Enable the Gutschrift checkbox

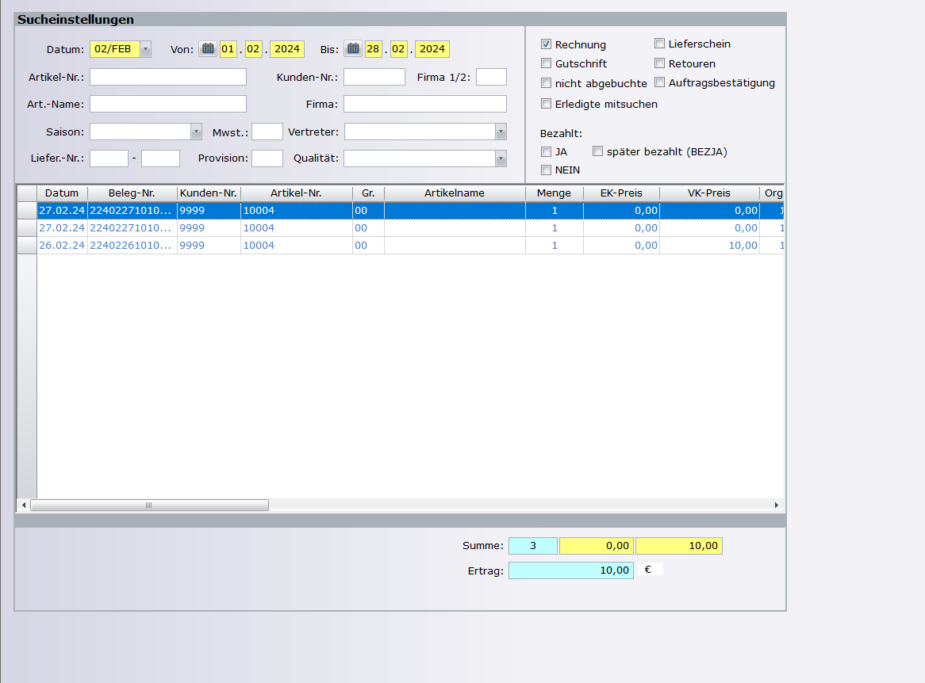click(547, 63)
